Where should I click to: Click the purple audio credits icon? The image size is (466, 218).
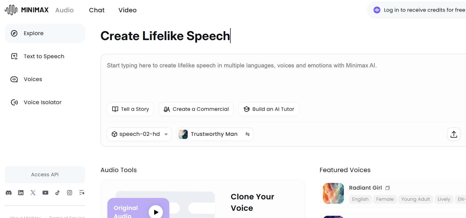click(x=377, y=10)
